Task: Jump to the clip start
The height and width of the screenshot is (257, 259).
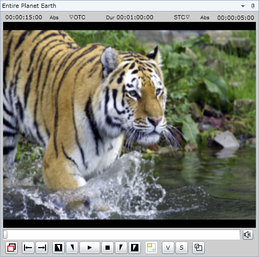Action: point(58,248)
